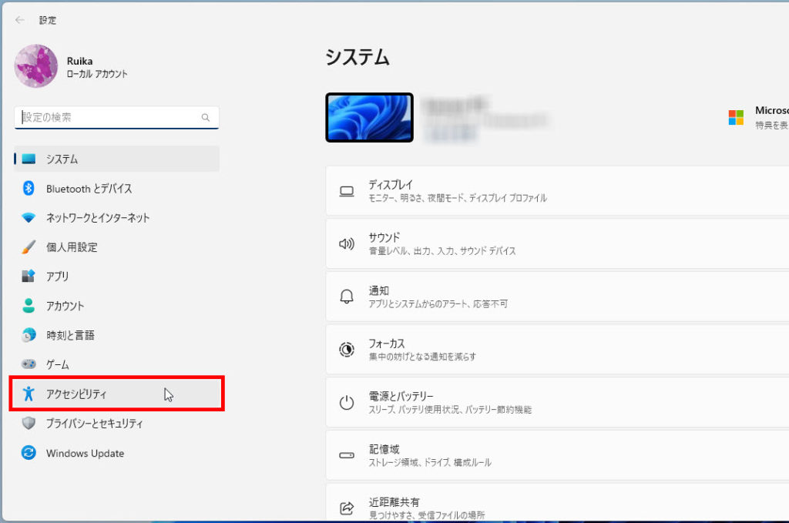789x523 pixels.
Task: Click the プライバシーとセキュリティ shield icon
Action: 29,424
